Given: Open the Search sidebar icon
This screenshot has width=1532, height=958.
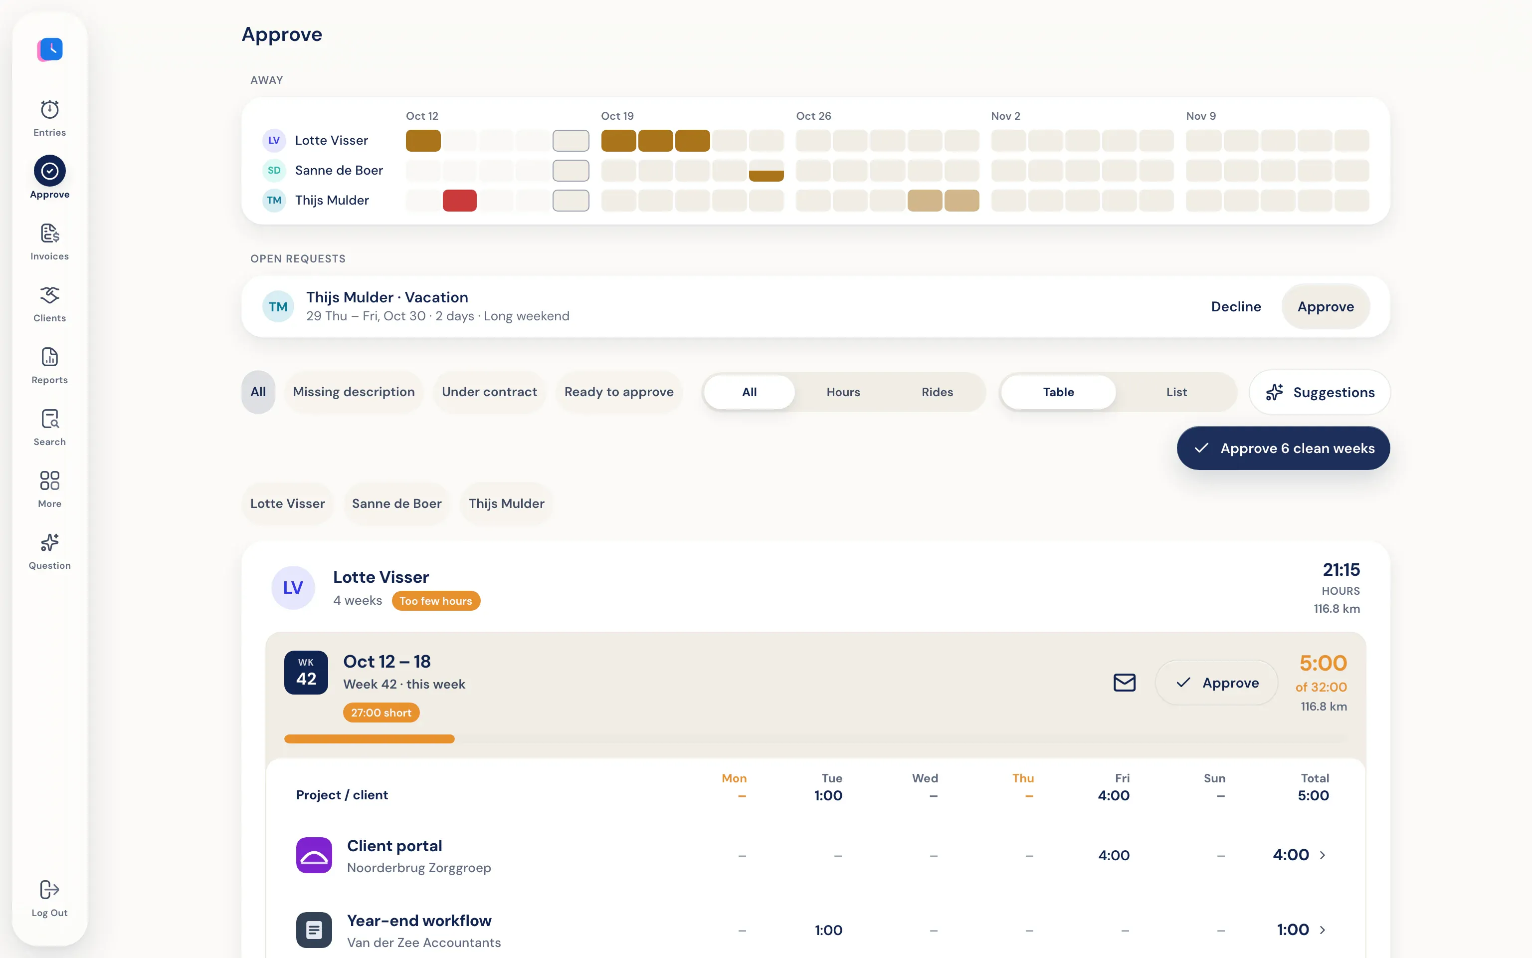Looking at the screenshot, I should (x=49, y=419).
